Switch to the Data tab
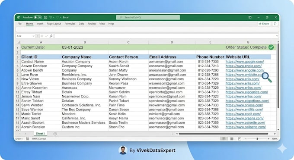This screenshot has height=160, width=294. click(82, 24)
